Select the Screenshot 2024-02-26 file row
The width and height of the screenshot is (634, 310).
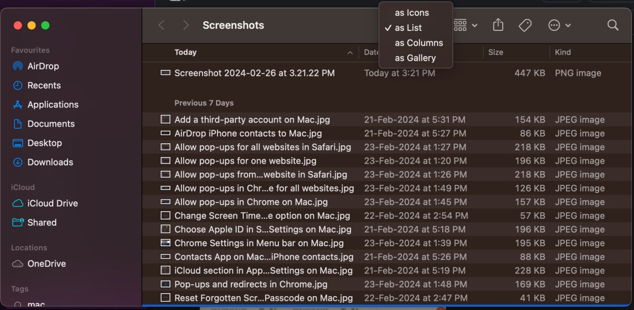[x=254, y=73]
